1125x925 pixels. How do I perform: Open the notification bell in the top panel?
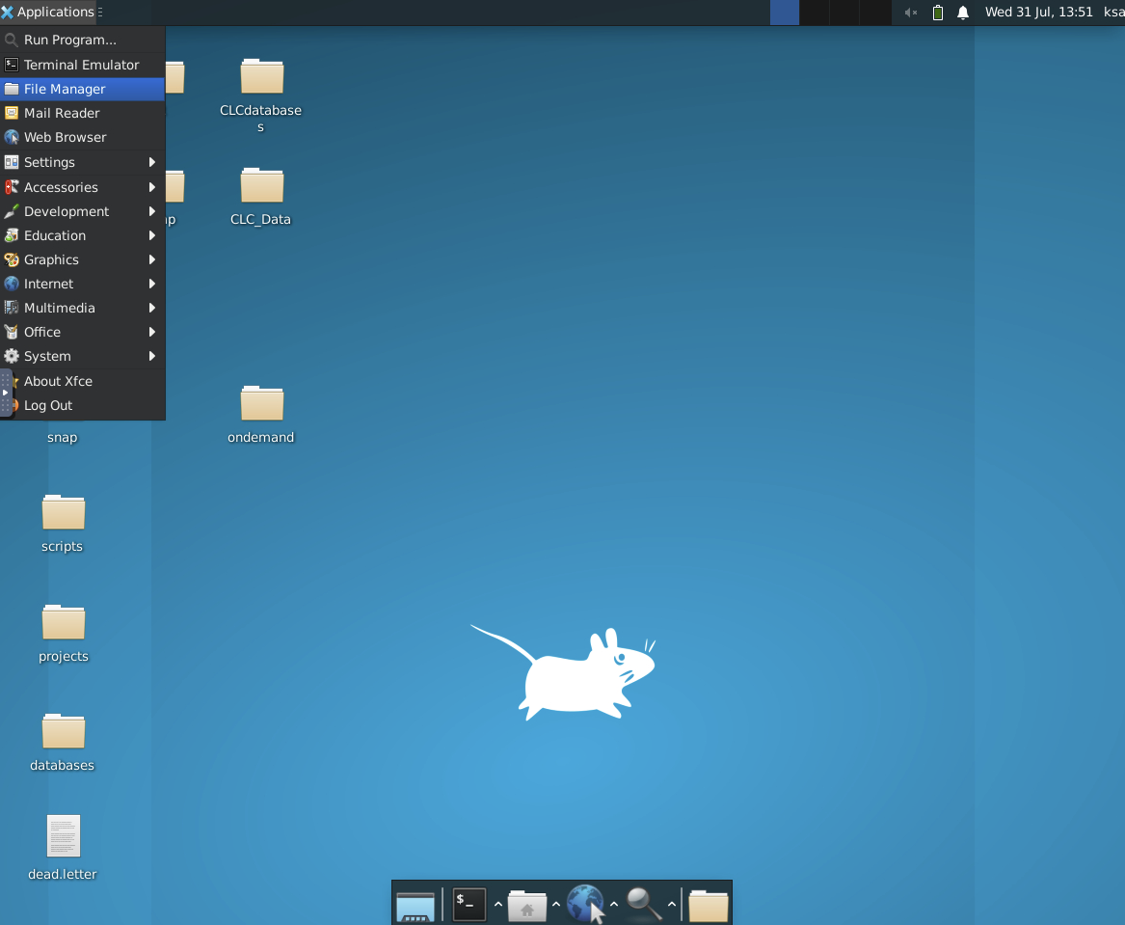(963, 13)
